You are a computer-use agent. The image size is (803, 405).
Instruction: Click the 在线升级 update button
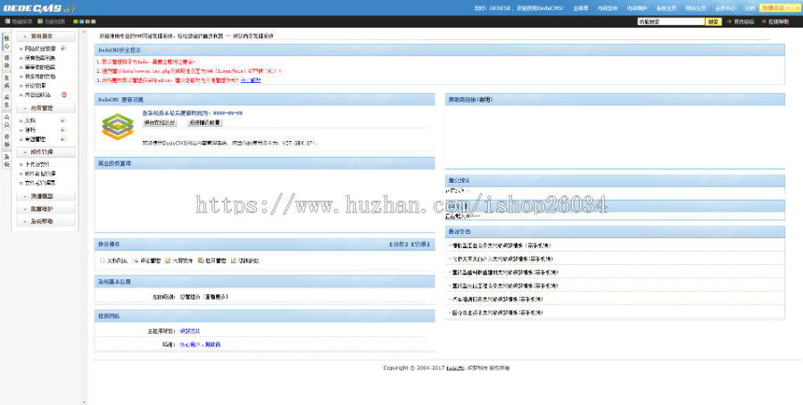coord(160,123)
